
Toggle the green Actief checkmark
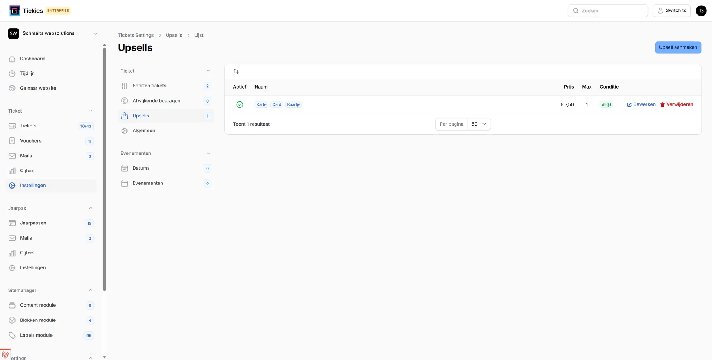pos(240,105)
